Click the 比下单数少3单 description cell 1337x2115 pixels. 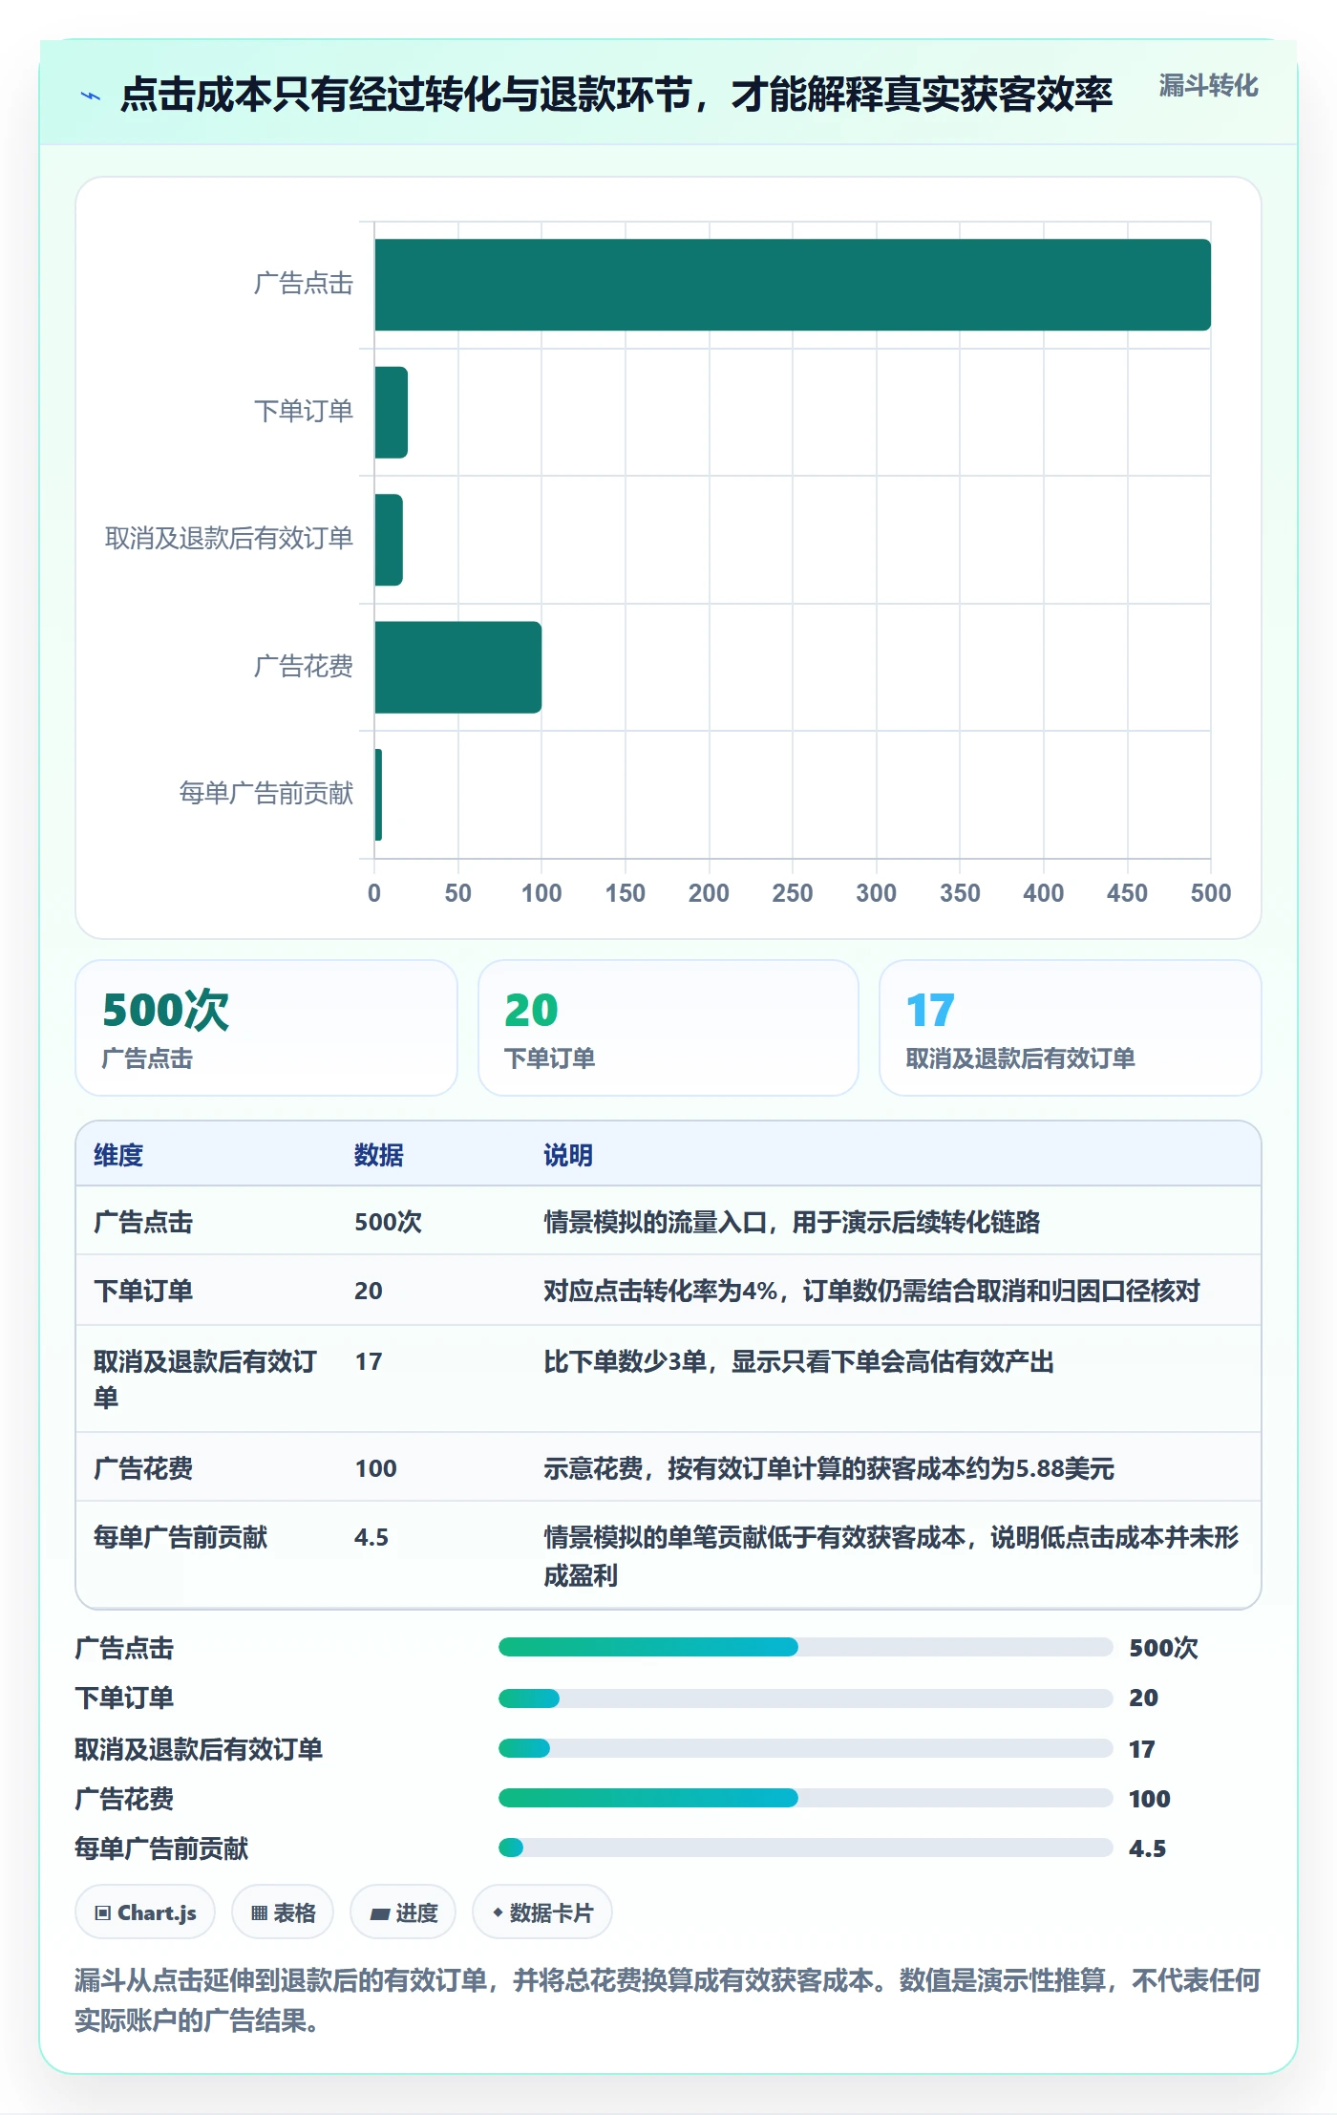point(798,1361)
